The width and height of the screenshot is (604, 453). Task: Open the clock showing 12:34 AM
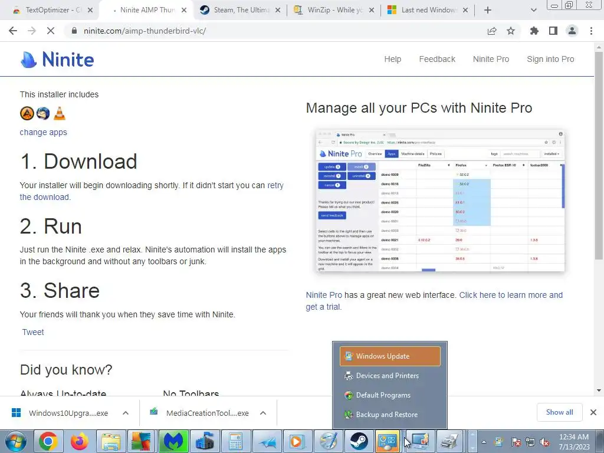pyautogui.click(x=574, y=442)
